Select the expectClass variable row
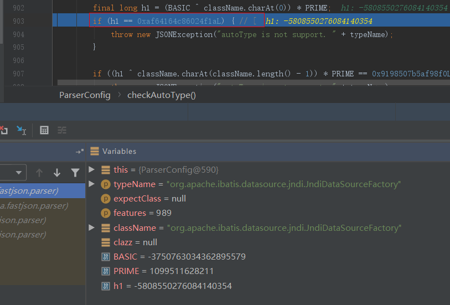 pos(149,198)
